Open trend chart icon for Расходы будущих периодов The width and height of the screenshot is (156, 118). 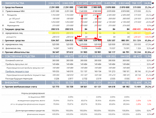click(153, 78)
